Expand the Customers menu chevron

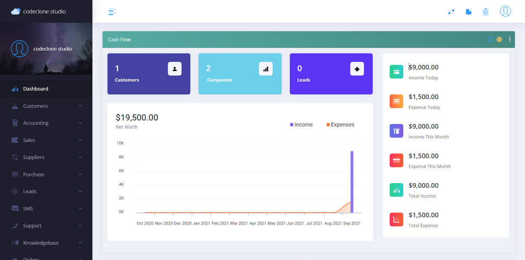point(80,106)
